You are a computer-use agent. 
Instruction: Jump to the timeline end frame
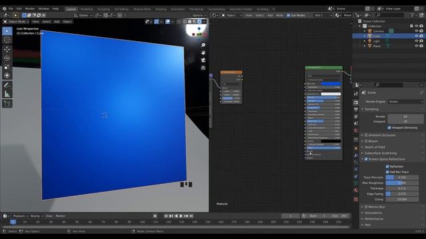(191, 216)
